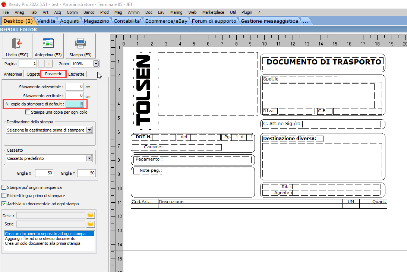Select the Desktop (2) tab
The height and width of the screenshot is (272, 407).
pos(18,21)
